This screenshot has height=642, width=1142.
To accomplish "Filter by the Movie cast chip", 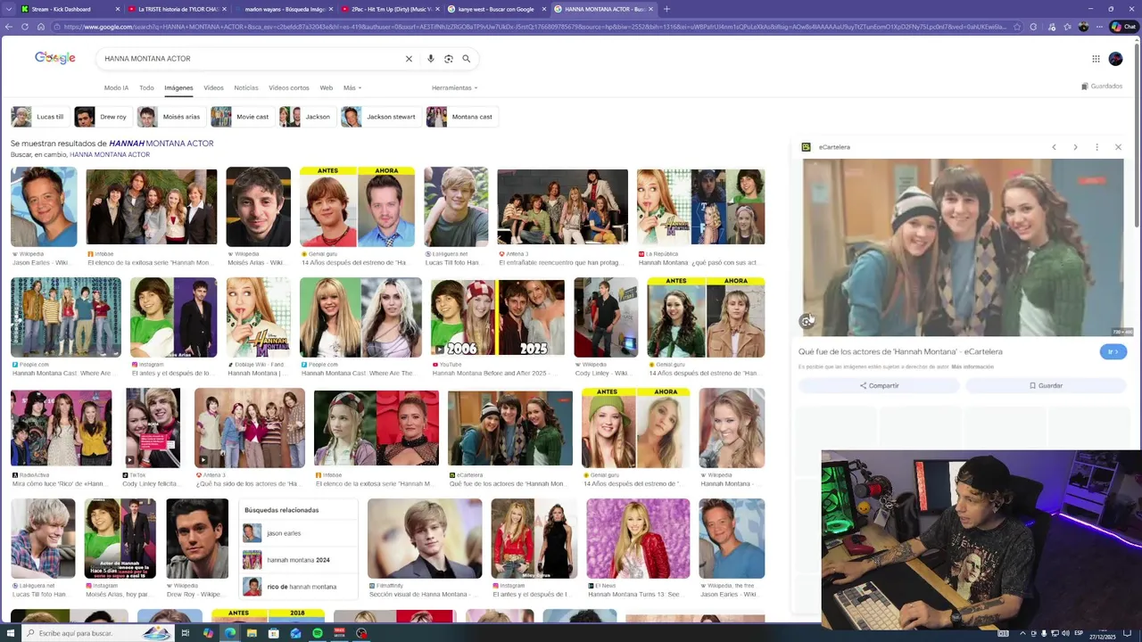I will [x=242, y=117].
